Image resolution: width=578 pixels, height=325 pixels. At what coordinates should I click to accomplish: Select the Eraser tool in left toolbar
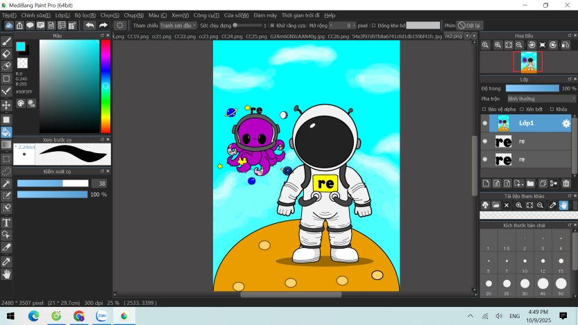6,54
